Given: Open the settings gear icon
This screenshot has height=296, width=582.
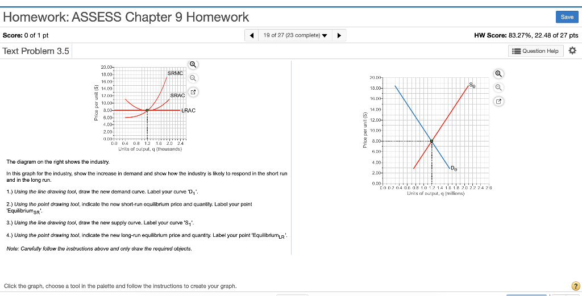Looking at the screenshot, I should click(x=572, y=51).
